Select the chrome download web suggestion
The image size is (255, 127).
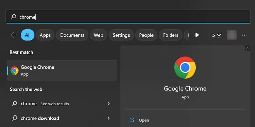click(62, 118)
